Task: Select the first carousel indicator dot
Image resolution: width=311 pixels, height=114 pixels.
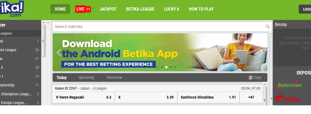Action: coord(145,67)
